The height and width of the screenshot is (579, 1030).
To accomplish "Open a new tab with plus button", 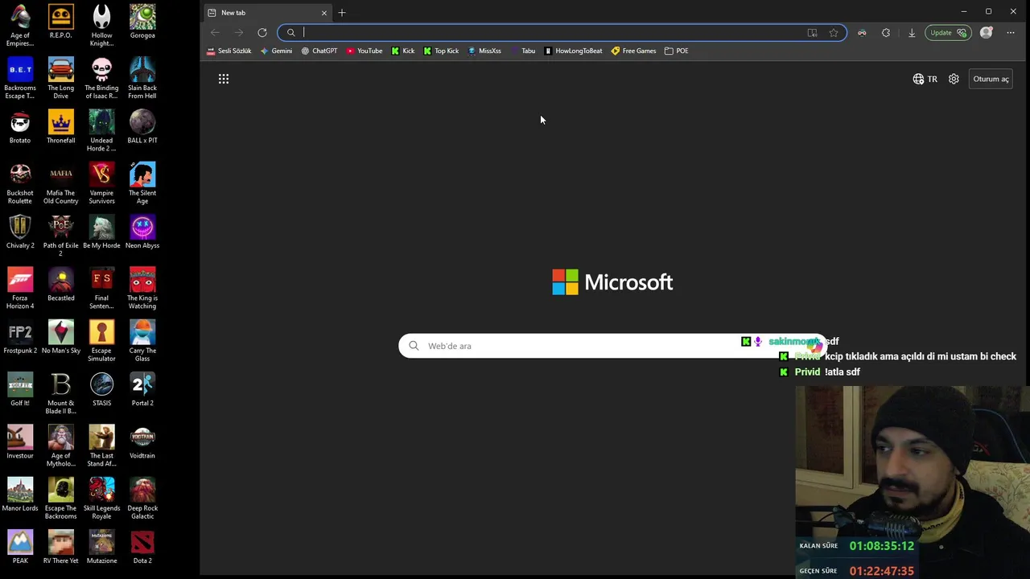I will [x=342, y=13].
